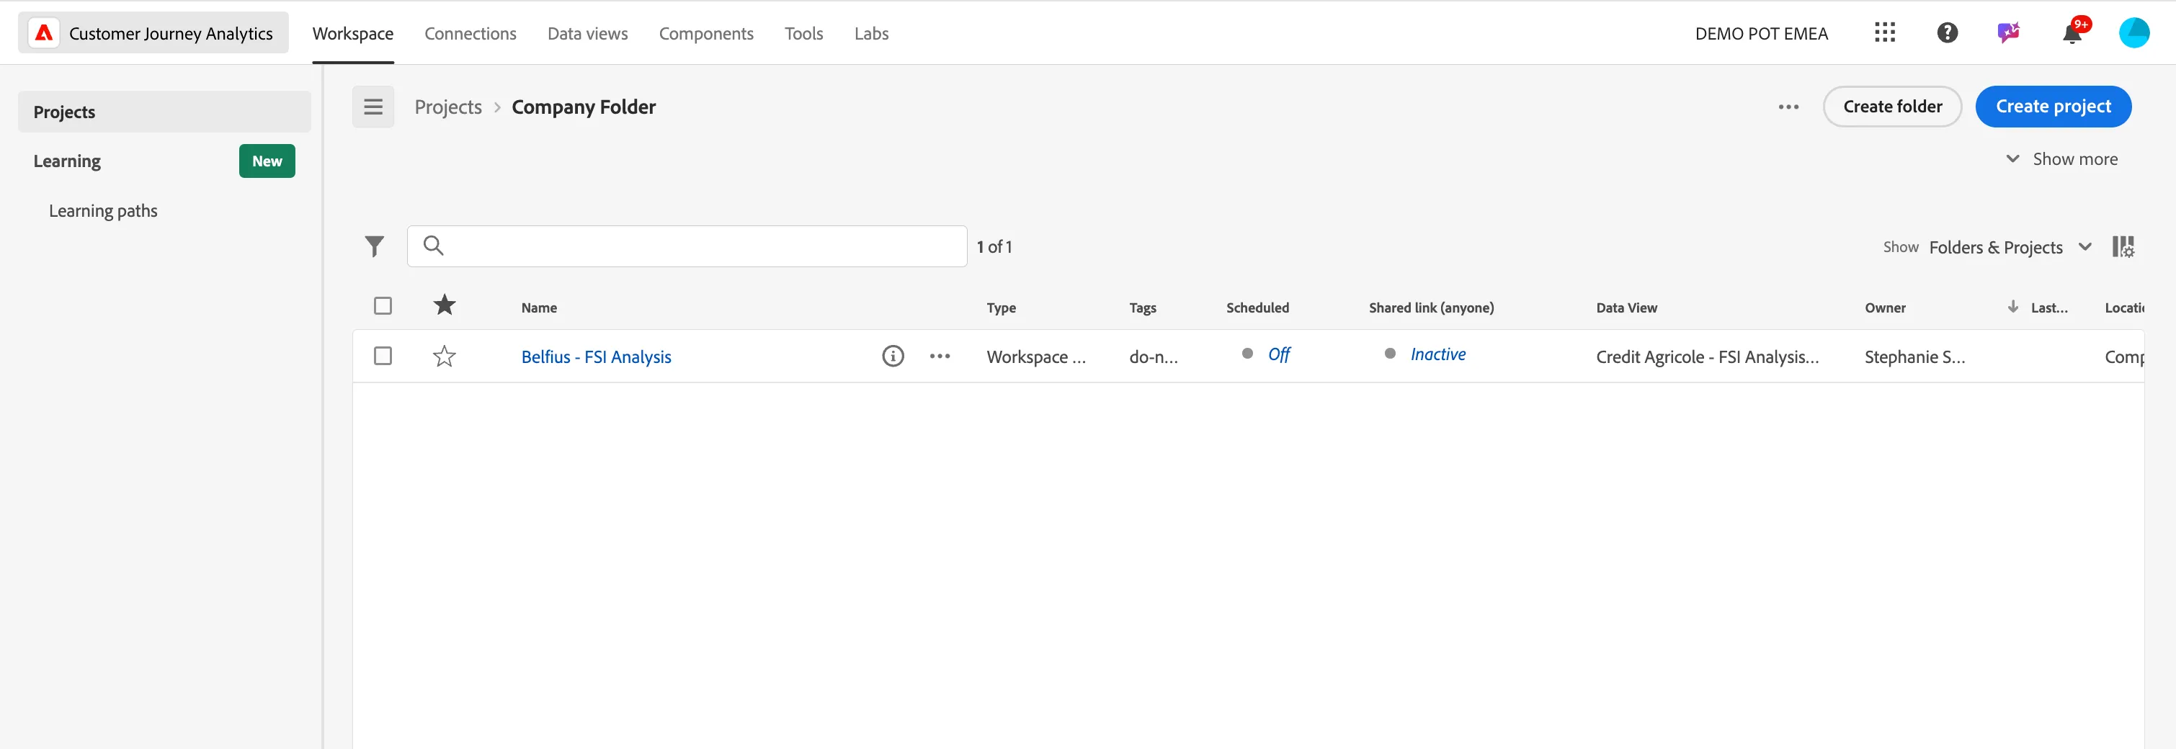This screenshot has width=2176, height=749.
Task: Open Belfius row more actions menu
Action: coord(940,356)
